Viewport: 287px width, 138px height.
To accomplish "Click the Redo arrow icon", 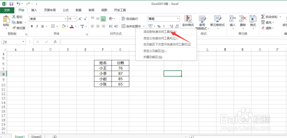I will coord(28,4).
